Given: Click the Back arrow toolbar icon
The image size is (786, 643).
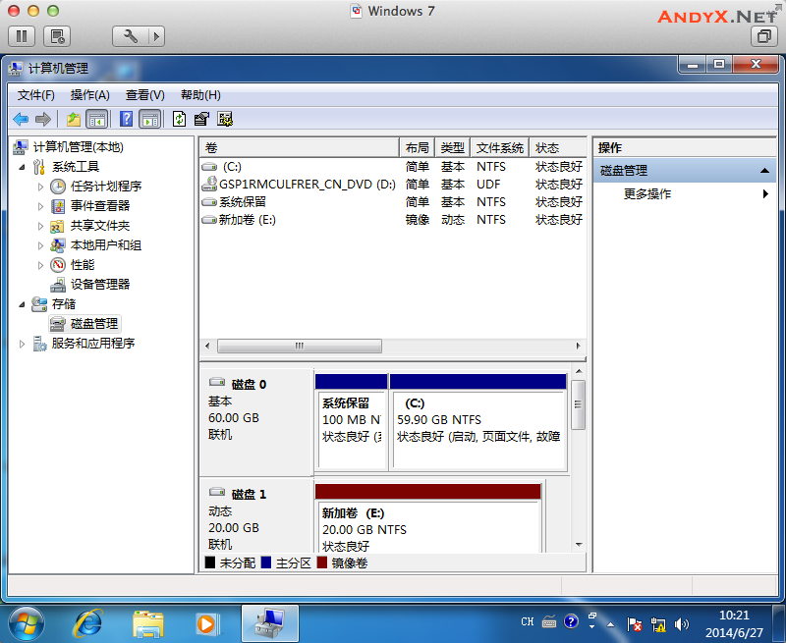Looking at the screenshot, I should [21, 119].
